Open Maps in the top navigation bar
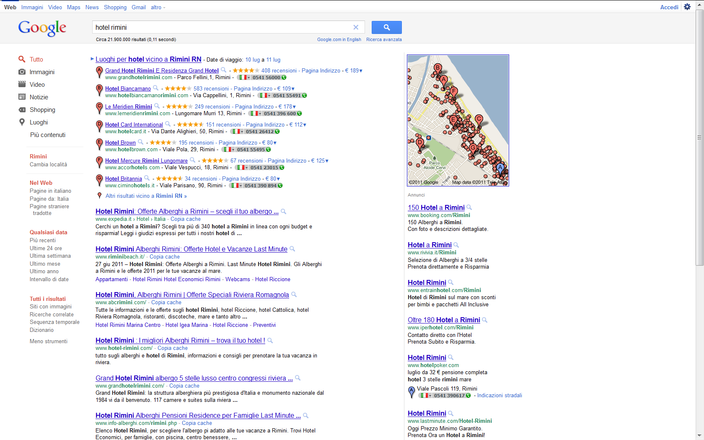This screenshot has height=440, width=704. tap(73, 7)
